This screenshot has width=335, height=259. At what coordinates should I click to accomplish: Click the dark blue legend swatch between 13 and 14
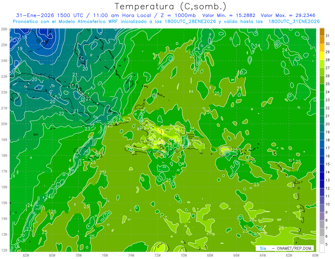pyautogui.click(x=322, y=176)
